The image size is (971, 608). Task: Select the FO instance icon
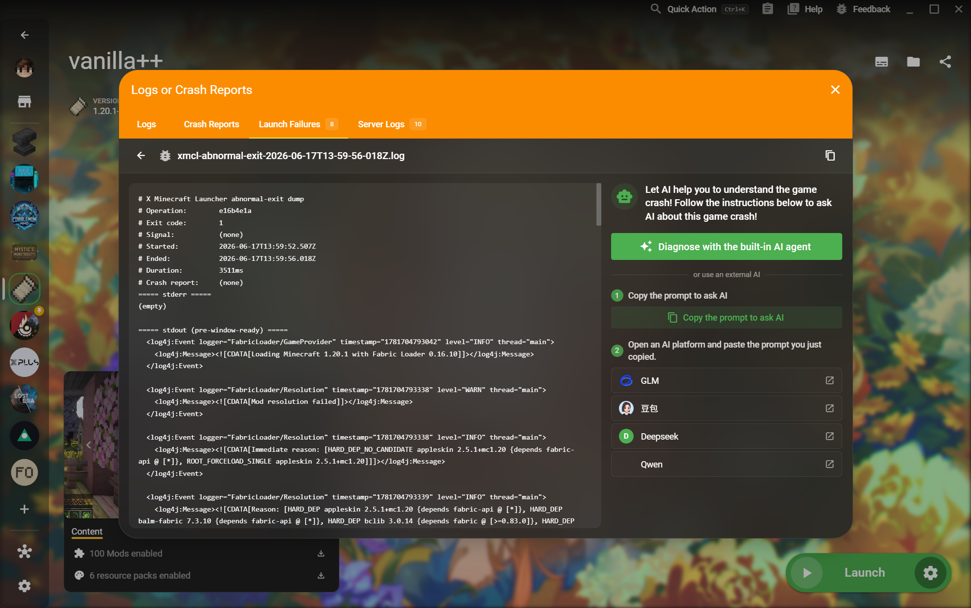(x=24, y=472)
